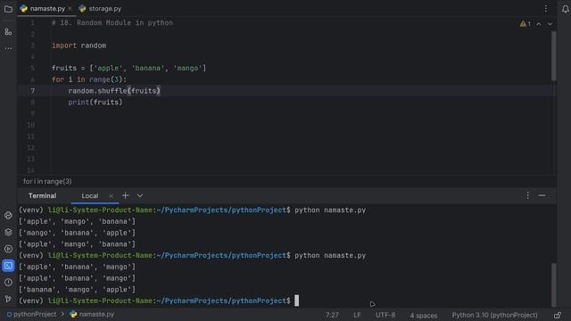
Task: Close the Local terminal session tab
Action: click(x=111, y=196)
